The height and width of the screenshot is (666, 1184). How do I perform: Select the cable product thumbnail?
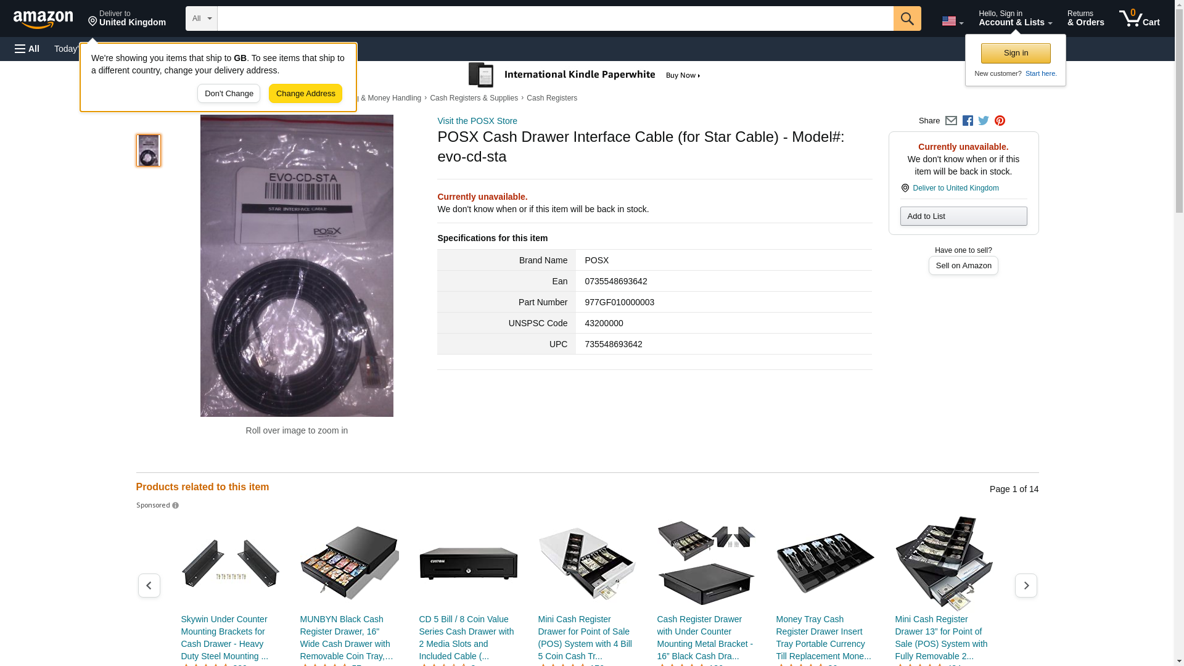pos(149,150)
